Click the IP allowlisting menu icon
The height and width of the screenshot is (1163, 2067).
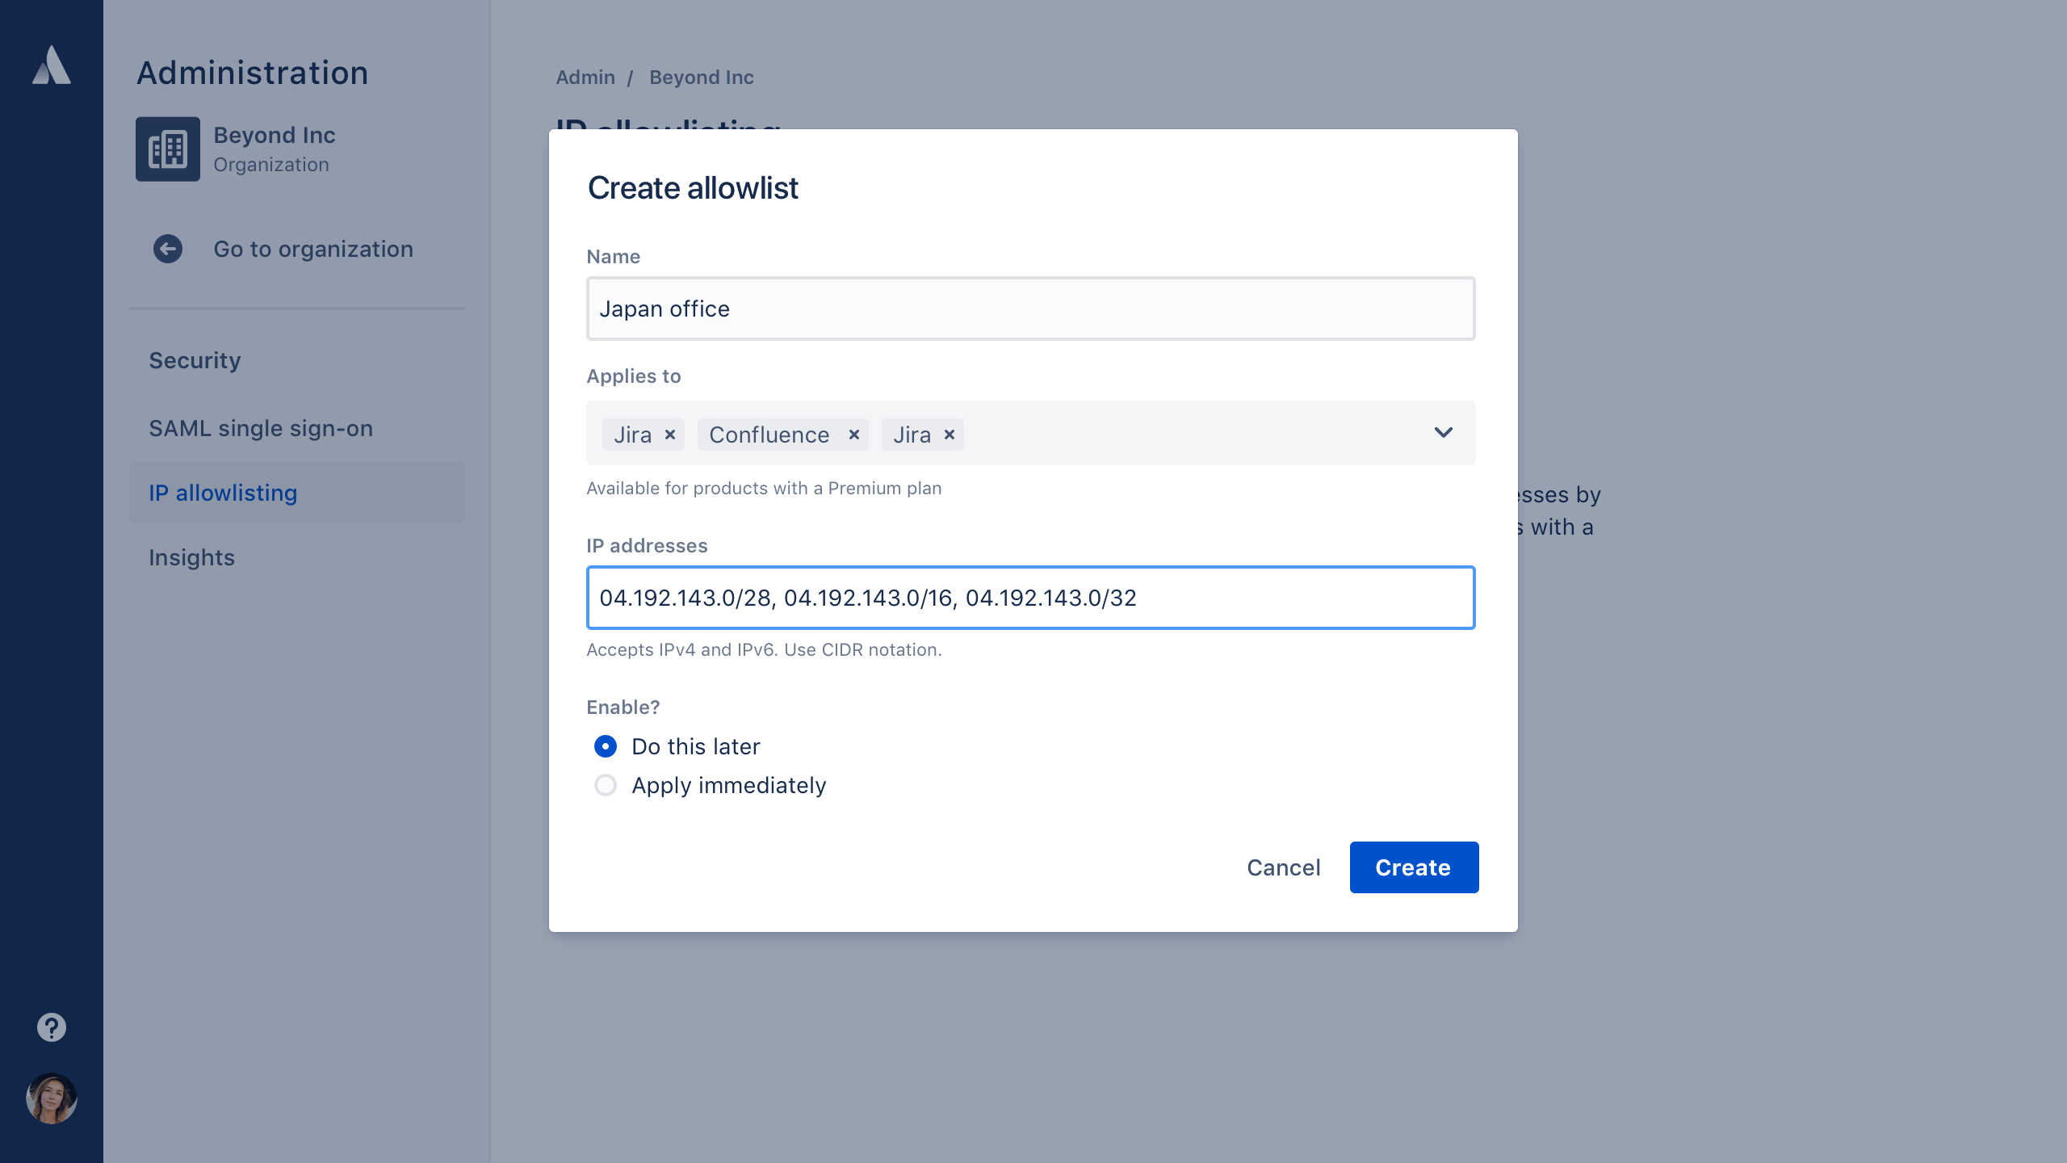pos(223,491)
